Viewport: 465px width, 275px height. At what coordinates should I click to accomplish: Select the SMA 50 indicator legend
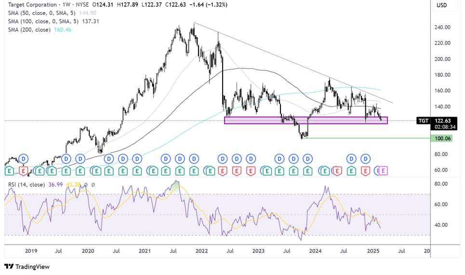click(x=41, y=13)
